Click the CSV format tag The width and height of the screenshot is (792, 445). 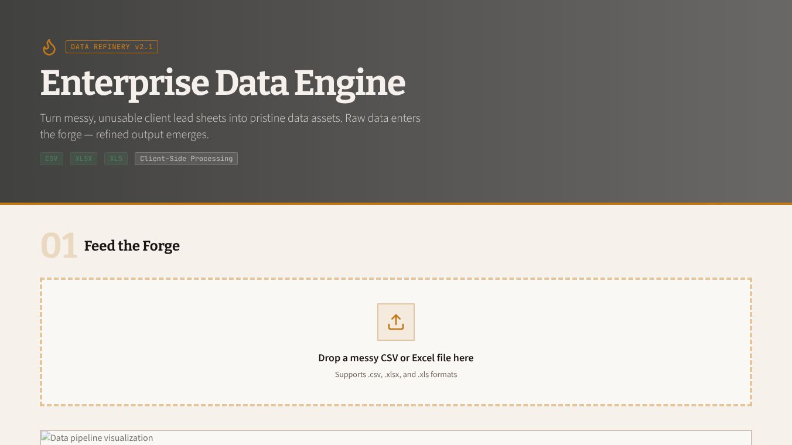tap(52, 159)
